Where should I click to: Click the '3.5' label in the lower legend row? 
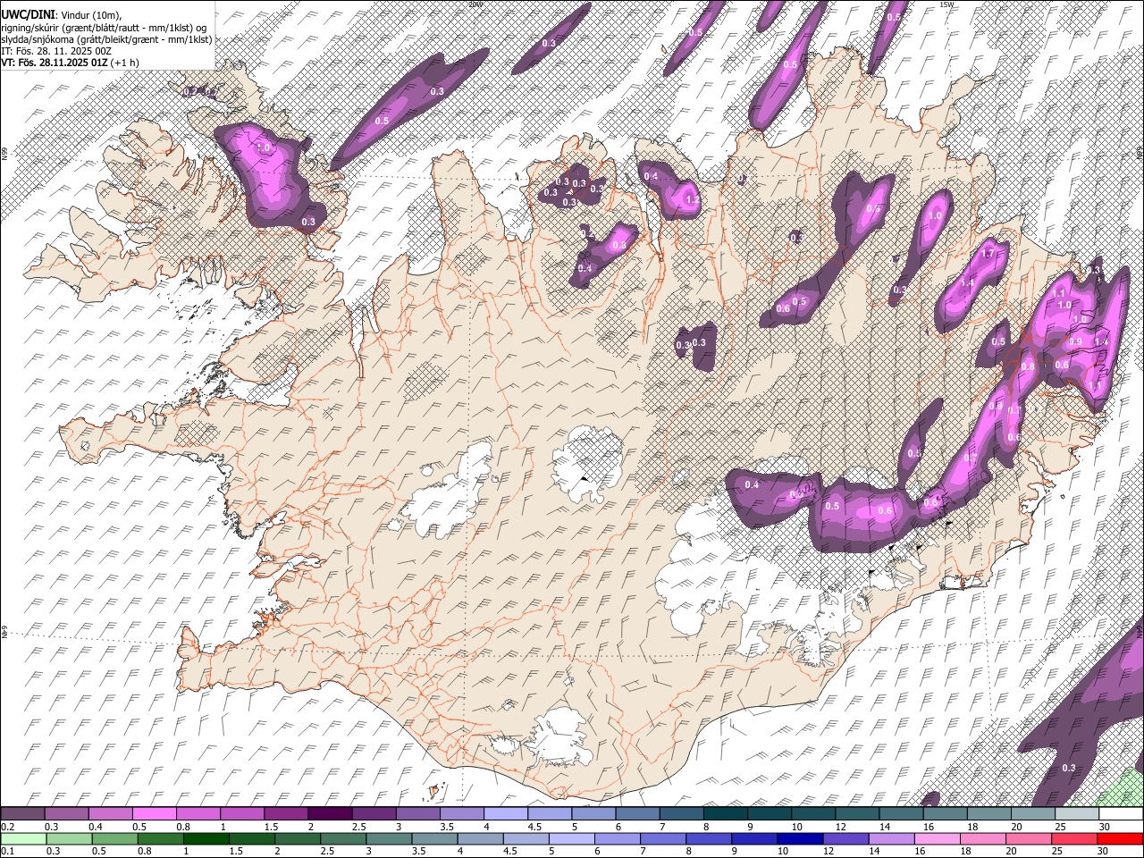[418, 852]
